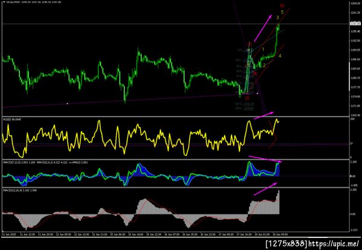Screen dimensions: 362x250
Task: Click the '17 Jun 08:00' time axis label
Action: click(x=226, y=234)
